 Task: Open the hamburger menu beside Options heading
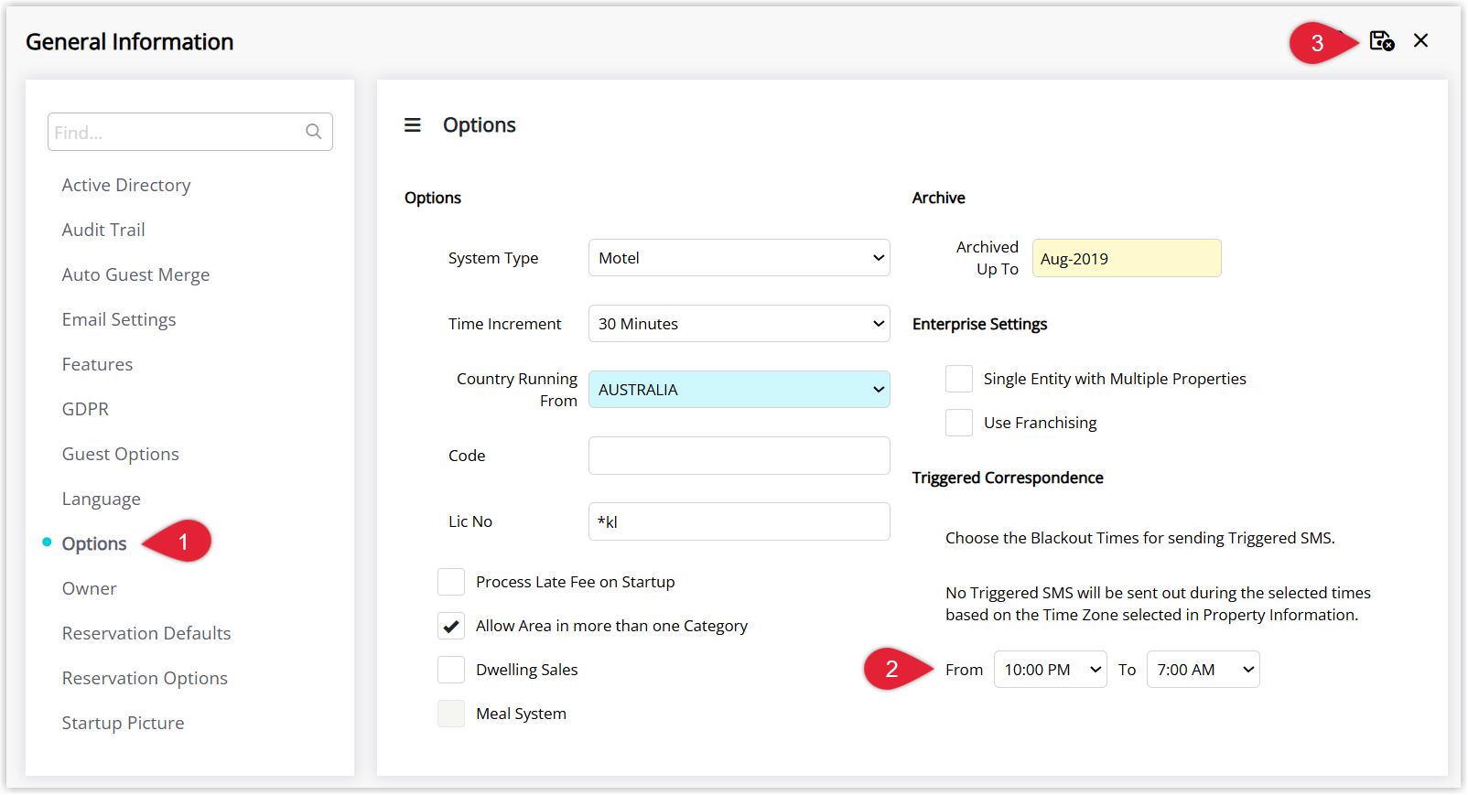click(413, 124)
